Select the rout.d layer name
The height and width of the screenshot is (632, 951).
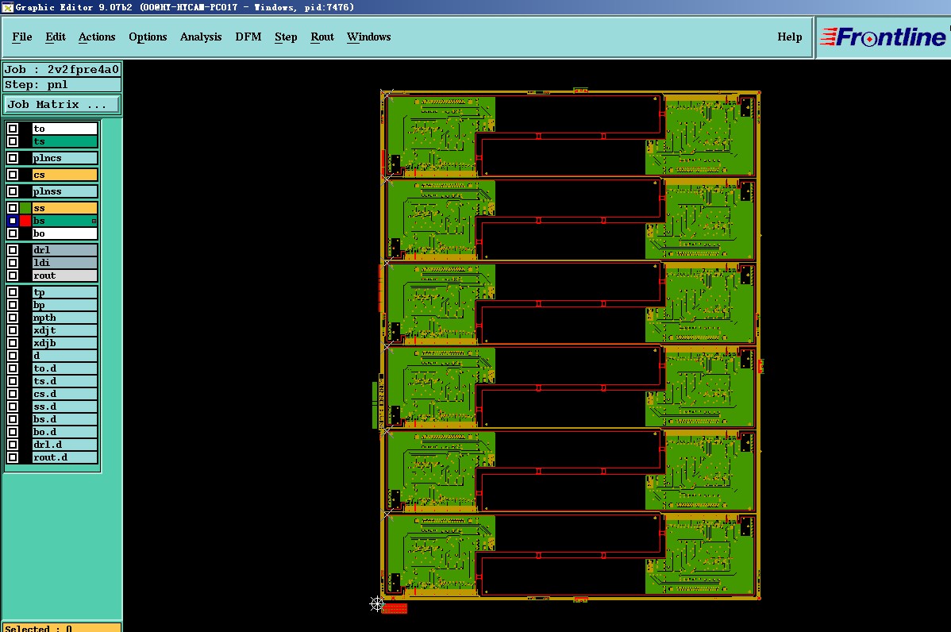coord(64,457)
